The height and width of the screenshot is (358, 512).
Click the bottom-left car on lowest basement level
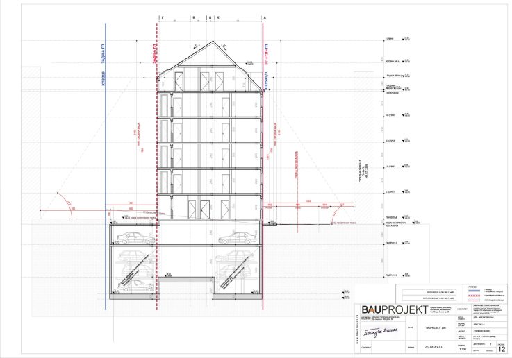click(137, 285)
